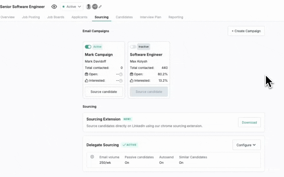Image resolution: width=284 pixels, height=177 pixels.
Task: Click the +7 additional members badge
Action: coord(95,7)
